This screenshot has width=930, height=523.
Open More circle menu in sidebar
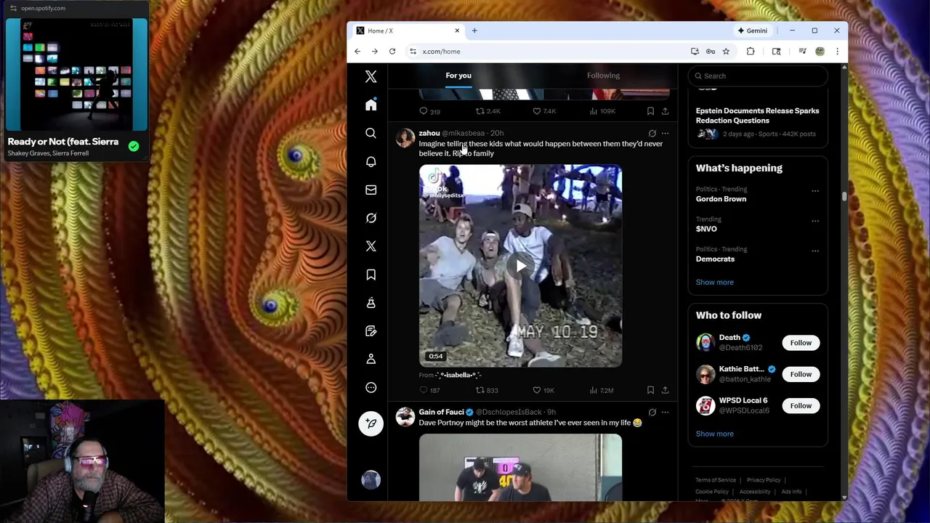[371, 387]
